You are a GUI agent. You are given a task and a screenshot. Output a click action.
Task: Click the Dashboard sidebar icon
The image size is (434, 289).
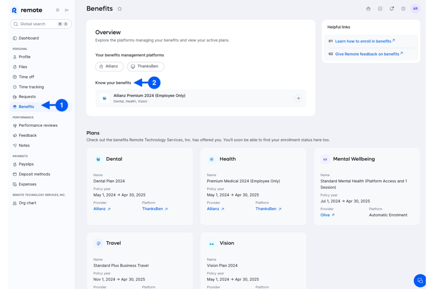coord(15,38)
